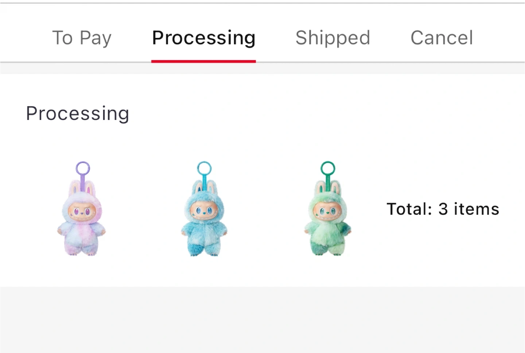The image size is (525, 353).
Task: Tap the blue keyring loop icon
Action: [x=204, y=168]
